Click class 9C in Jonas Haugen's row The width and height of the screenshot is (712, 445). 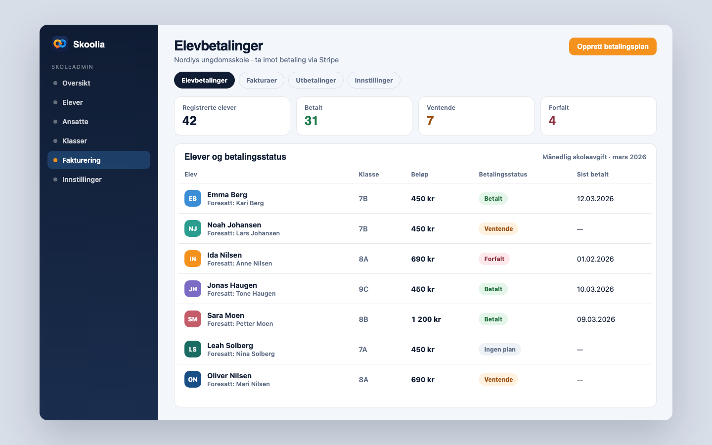tap(363, 289)
